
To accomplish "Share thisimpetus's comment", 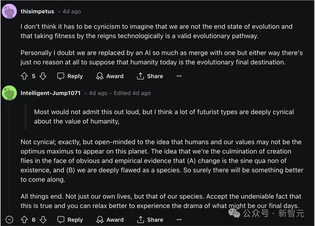I will coord(150,76).
